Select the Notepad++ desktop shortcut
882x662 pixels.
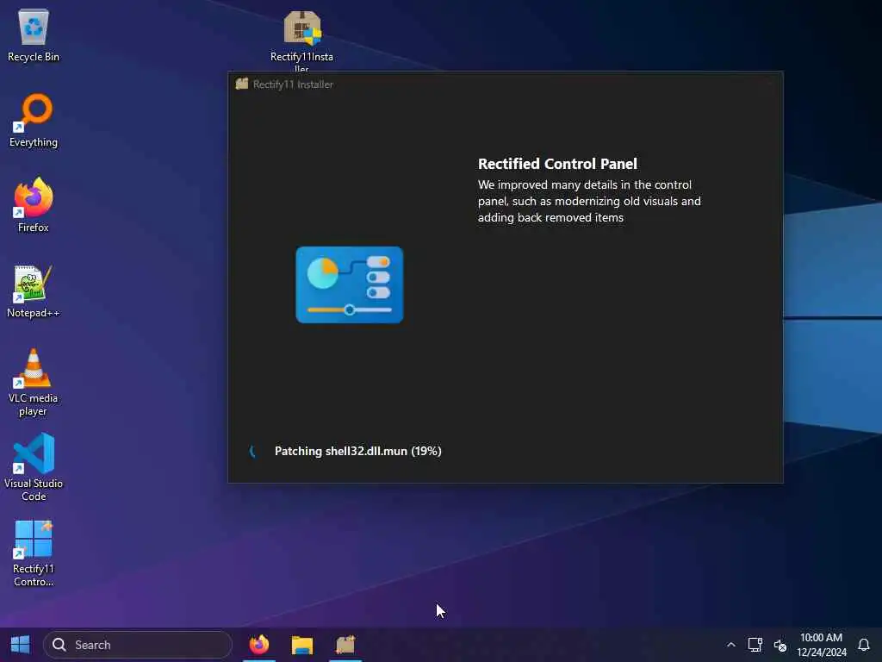point(34,291)
